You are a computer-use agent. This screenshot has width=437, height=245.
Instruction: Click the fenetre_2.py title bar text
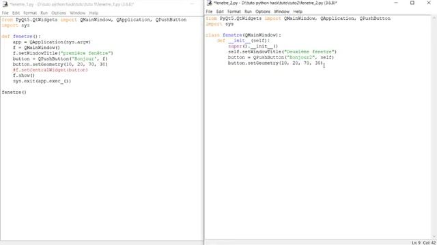[275, 3]
